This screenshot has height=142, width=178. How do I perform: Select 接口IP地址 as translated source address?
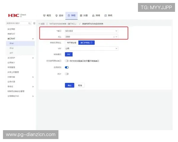[86, 43]
